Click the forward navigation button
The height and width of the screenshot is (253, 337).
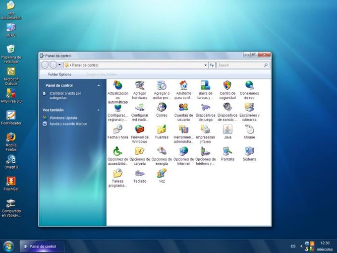[54, 65]
